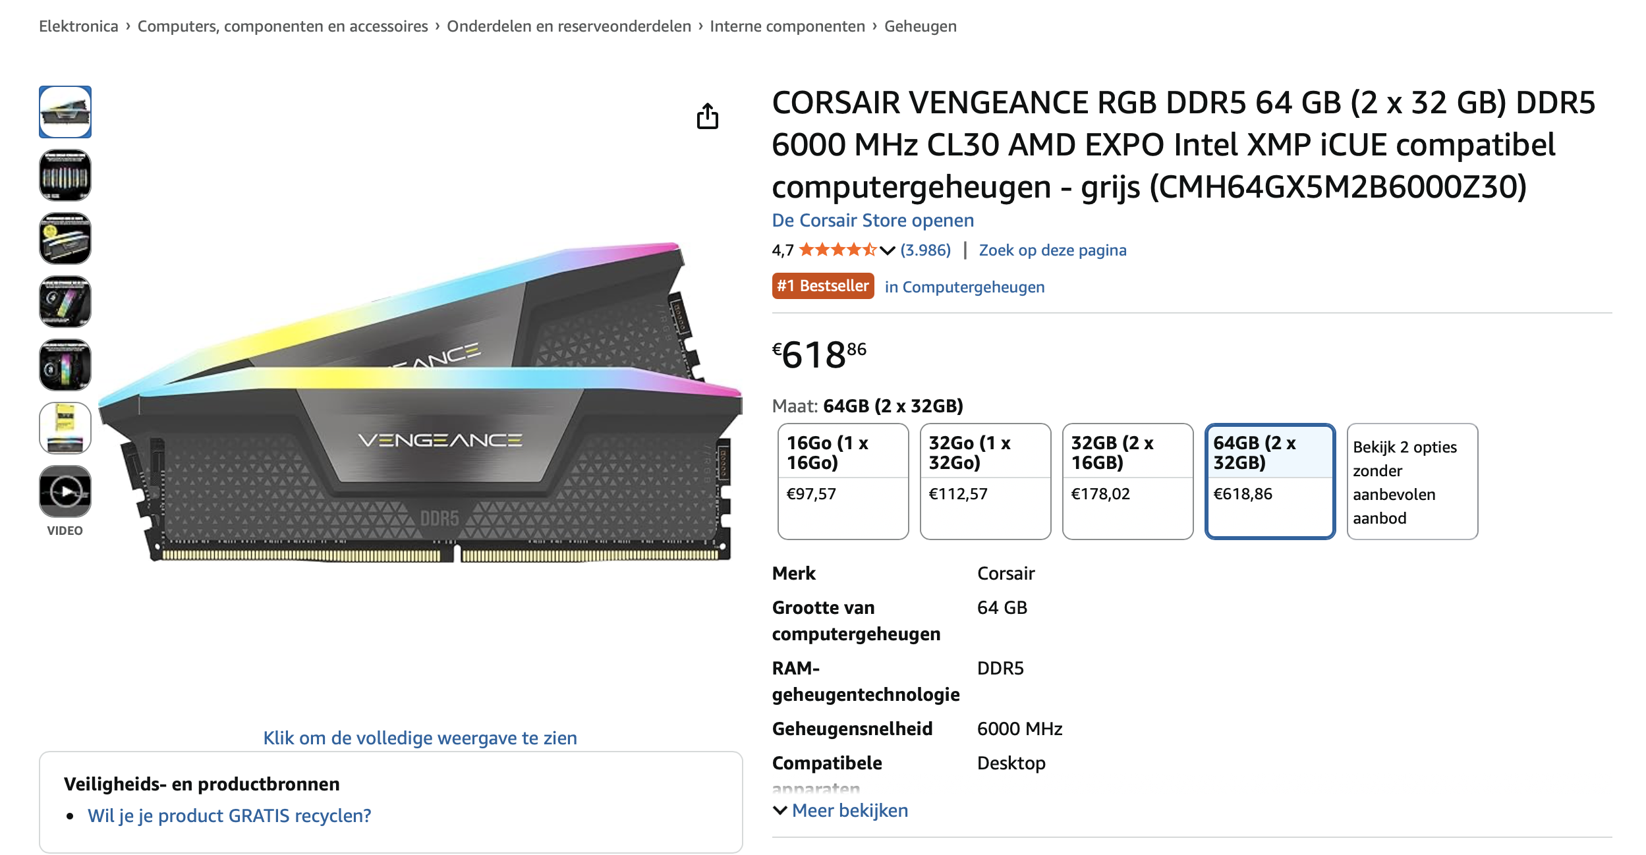The image size is (1646, 855).
Task: Choose the 16Go (1 x 16Go) size option
Action: (843, 481)
